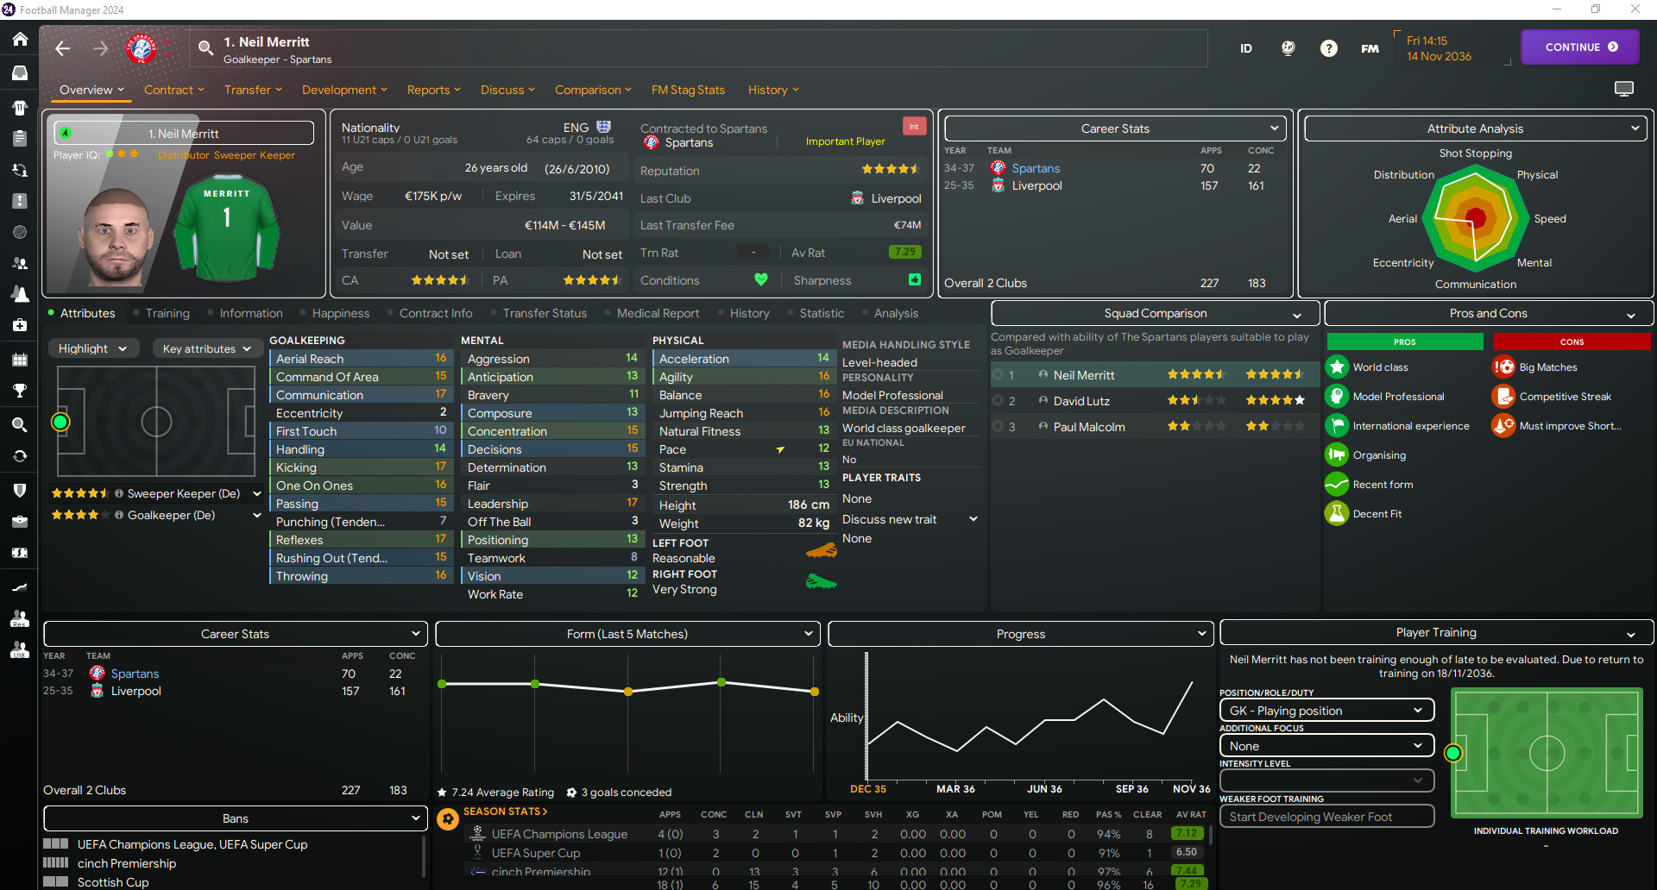Open the Home sidebar icon

(20, 40)
